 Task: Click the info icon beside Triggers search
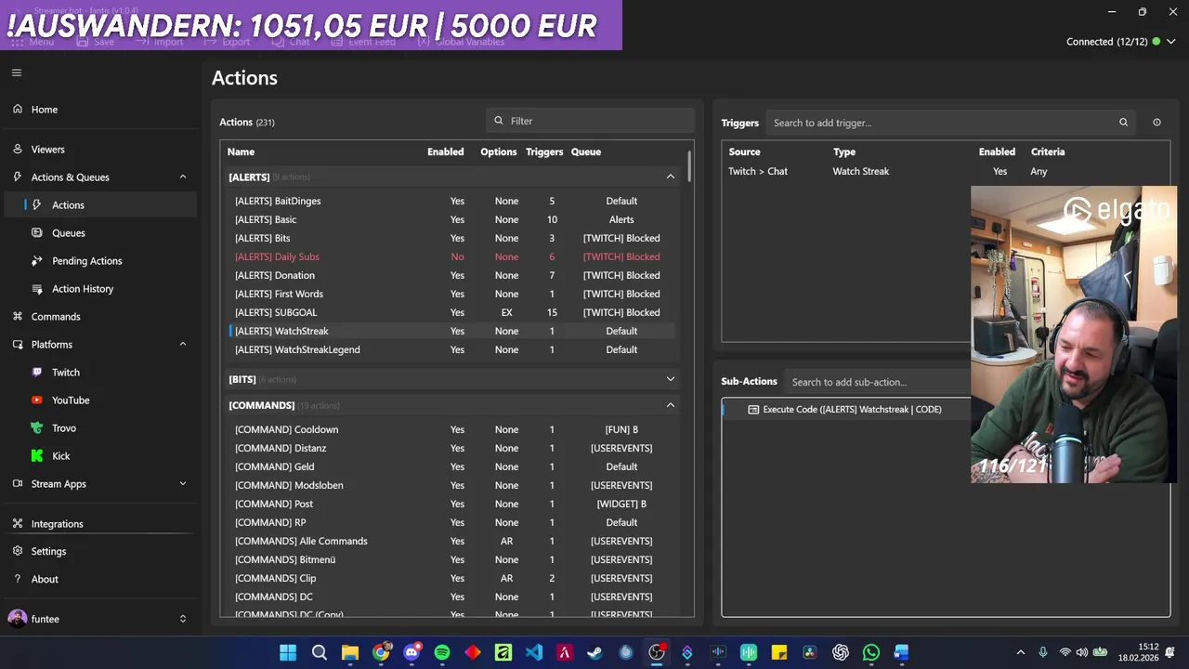click(1156, 123)
